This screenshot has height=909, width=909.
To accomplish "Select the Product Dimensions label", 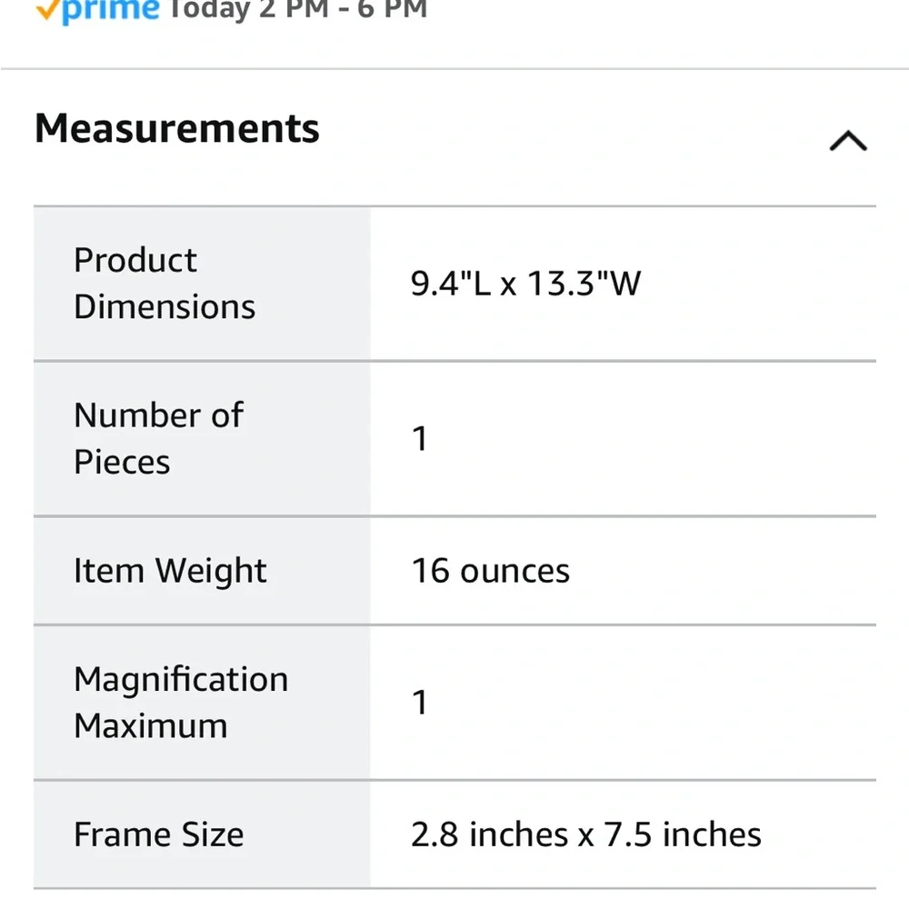I will click(x=165, y=284).
